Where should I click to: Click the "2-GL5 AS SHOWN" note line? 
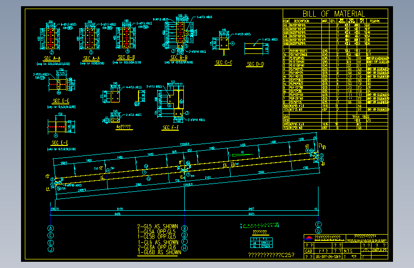[x=158, y=227]
